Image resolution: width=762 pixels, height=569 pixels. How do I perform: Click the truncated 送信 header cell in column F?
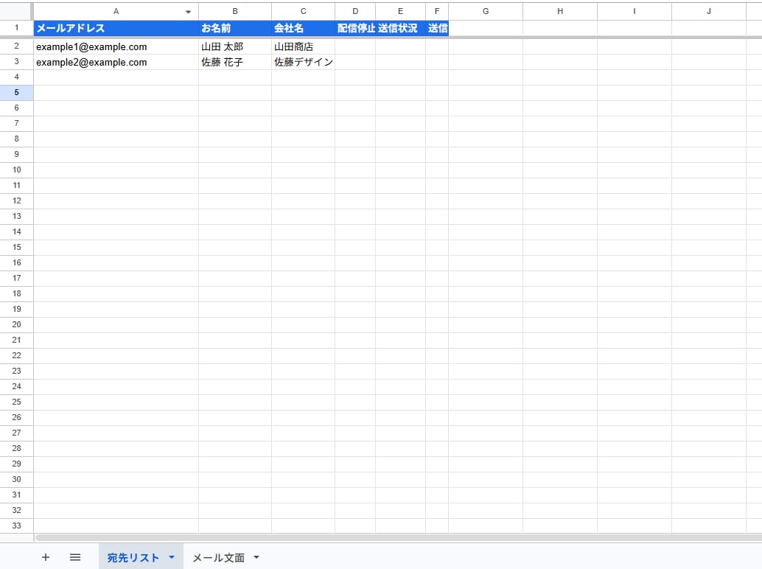[x=437, y=28]
